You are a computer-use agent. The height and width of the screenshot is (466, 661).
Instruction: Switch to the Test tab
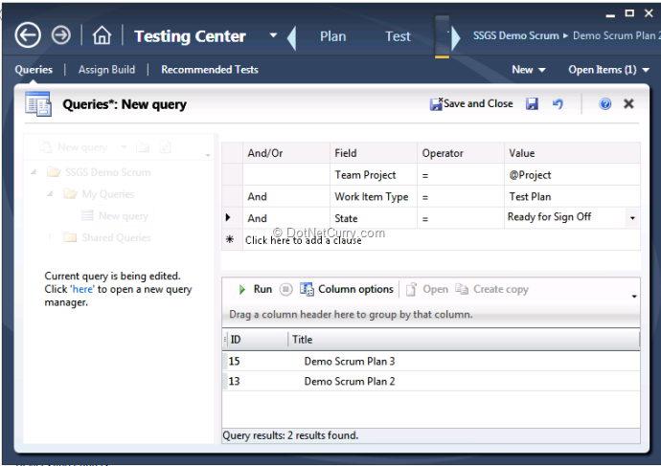[x=398, y=36]
